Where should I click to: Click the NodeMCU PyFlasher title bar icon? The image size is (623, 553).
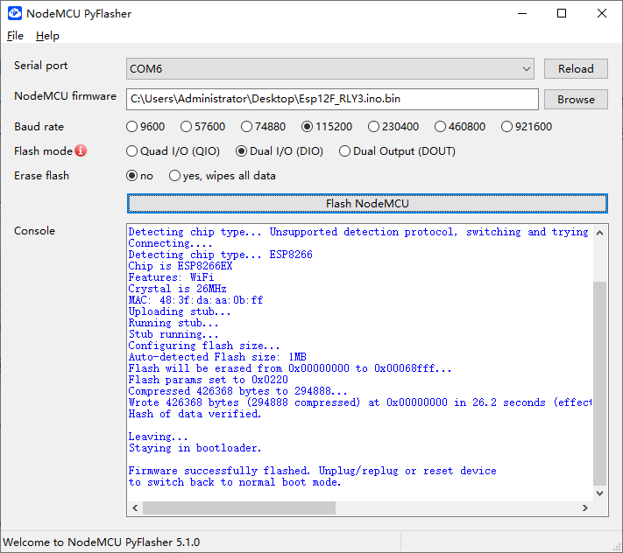[x=15, y=13]
